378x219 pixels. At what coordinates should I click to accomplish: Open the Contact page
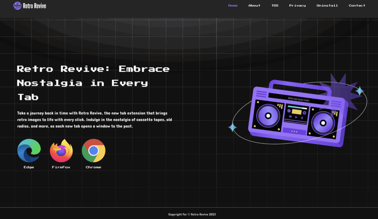pos(357,6)
